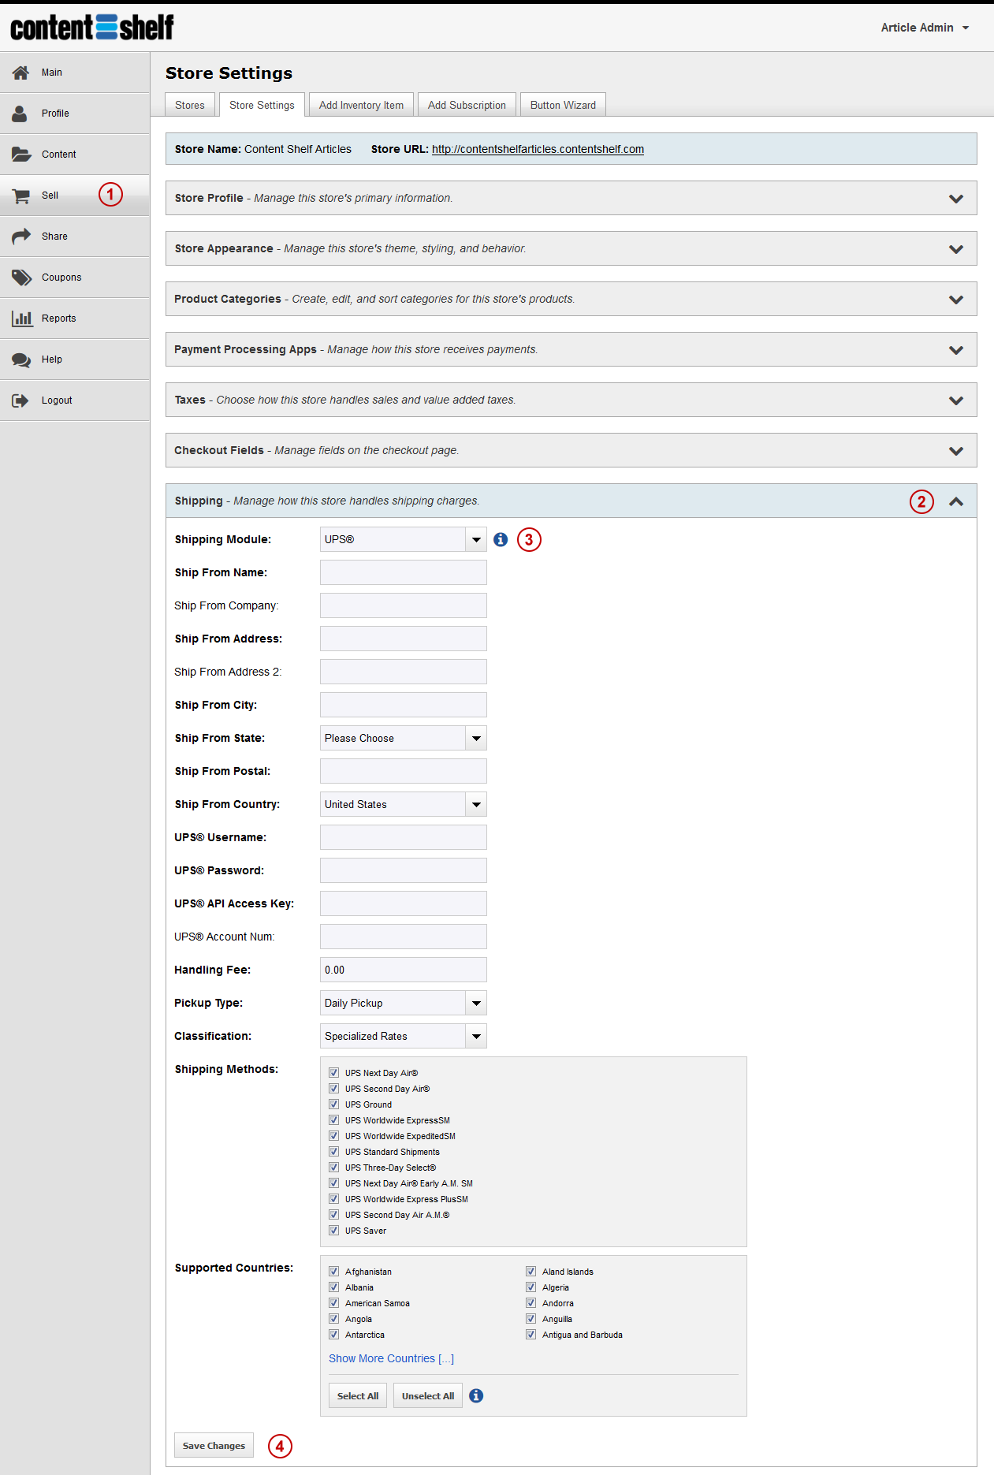The height and width of the screenshot is (1475, 994).
Task: Click the Content folder icon
Action: [21, 155]
